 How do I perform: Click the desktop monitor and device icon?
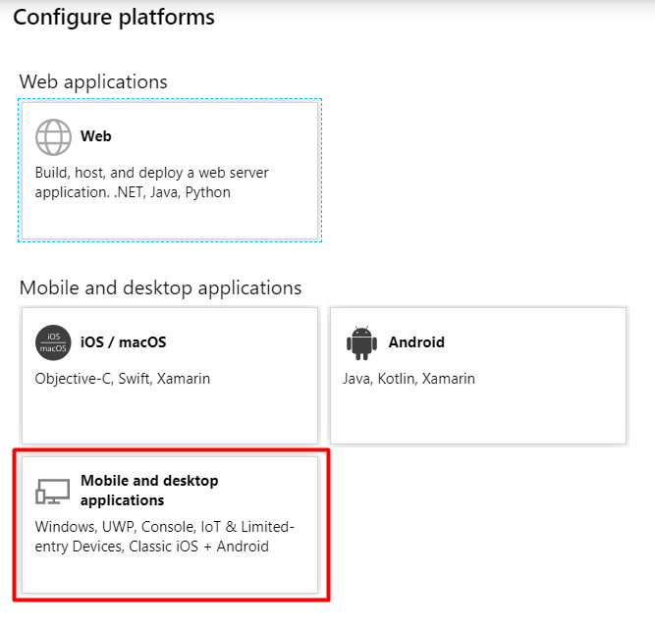click(x=52, y=492)
